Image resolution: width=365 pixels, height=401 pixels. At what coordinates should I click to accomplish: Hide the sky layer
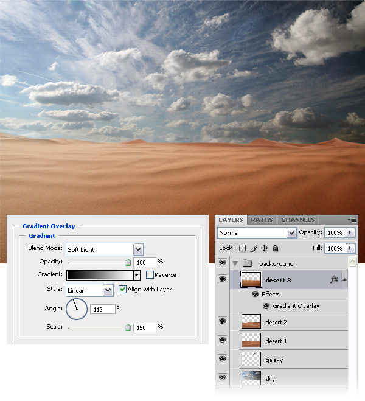pos(223,377)
